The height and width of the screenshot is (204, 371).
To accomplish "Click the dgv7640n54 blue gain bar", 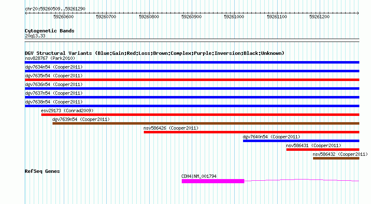I will point(301,141).
